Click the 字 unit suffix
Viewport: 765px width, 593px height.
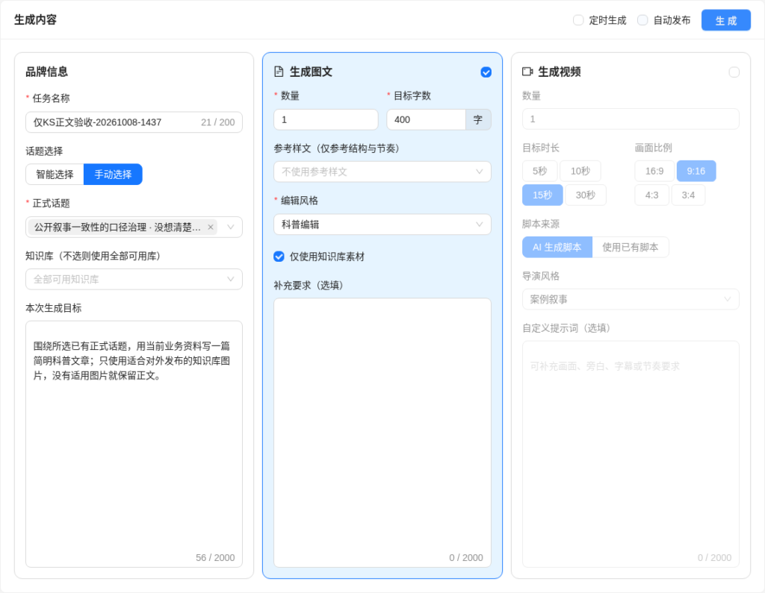478,119
